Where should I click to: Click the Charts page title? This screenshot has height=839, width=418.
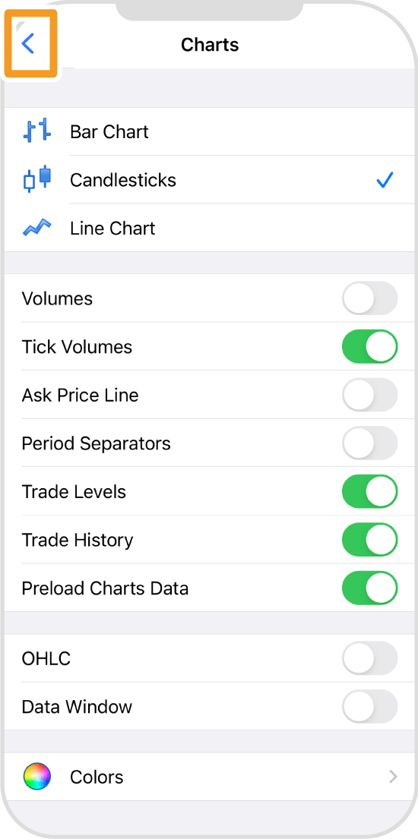(x=210, y=44)
